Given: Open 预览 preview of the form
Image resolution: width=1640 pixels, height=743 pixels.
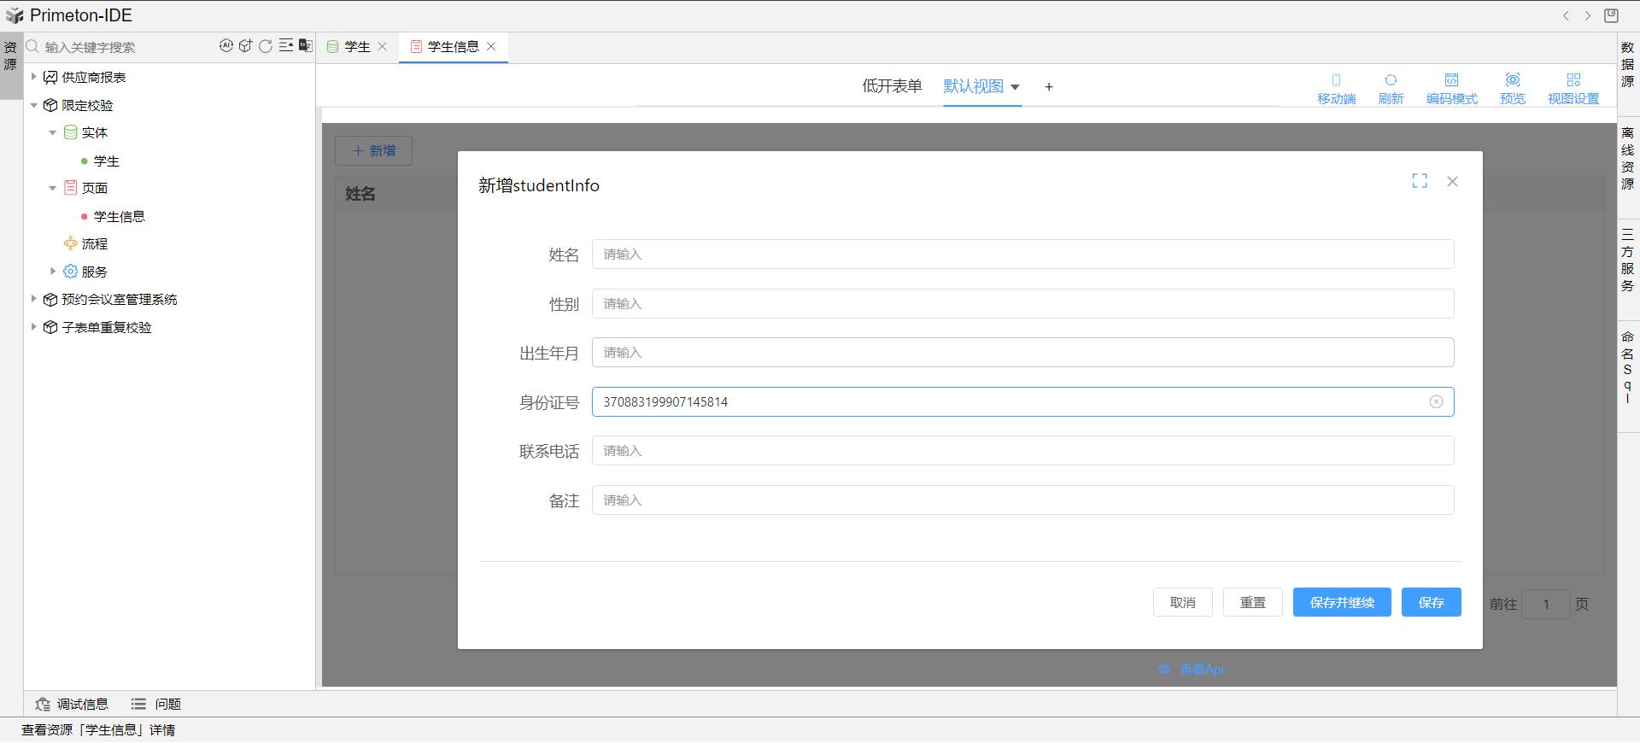Looking at the screenshot, I should click(1512, 87).
